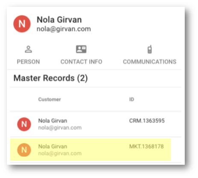Select the CRM.1363595 record ID

coord(147,121)
